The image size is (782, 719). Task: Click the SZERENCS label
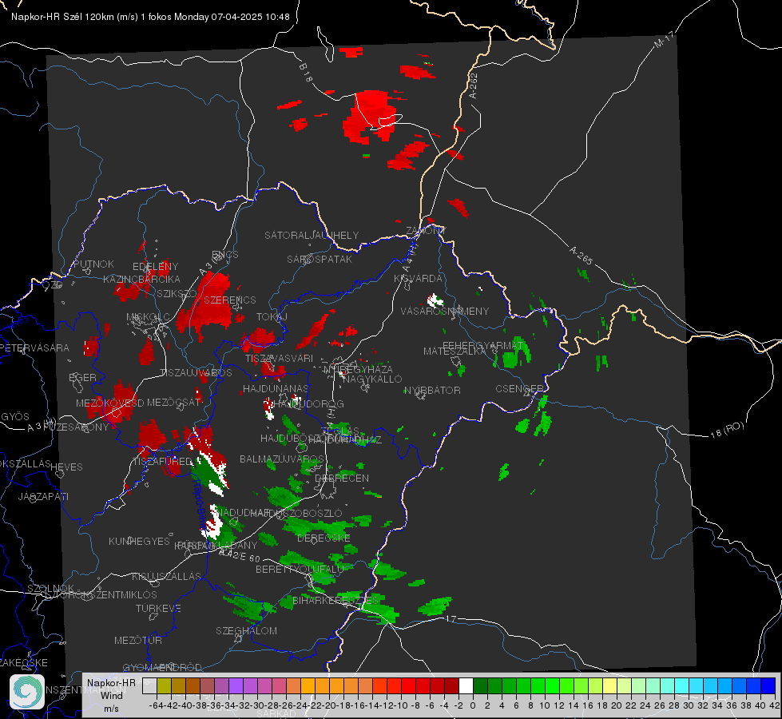(230, 300)
